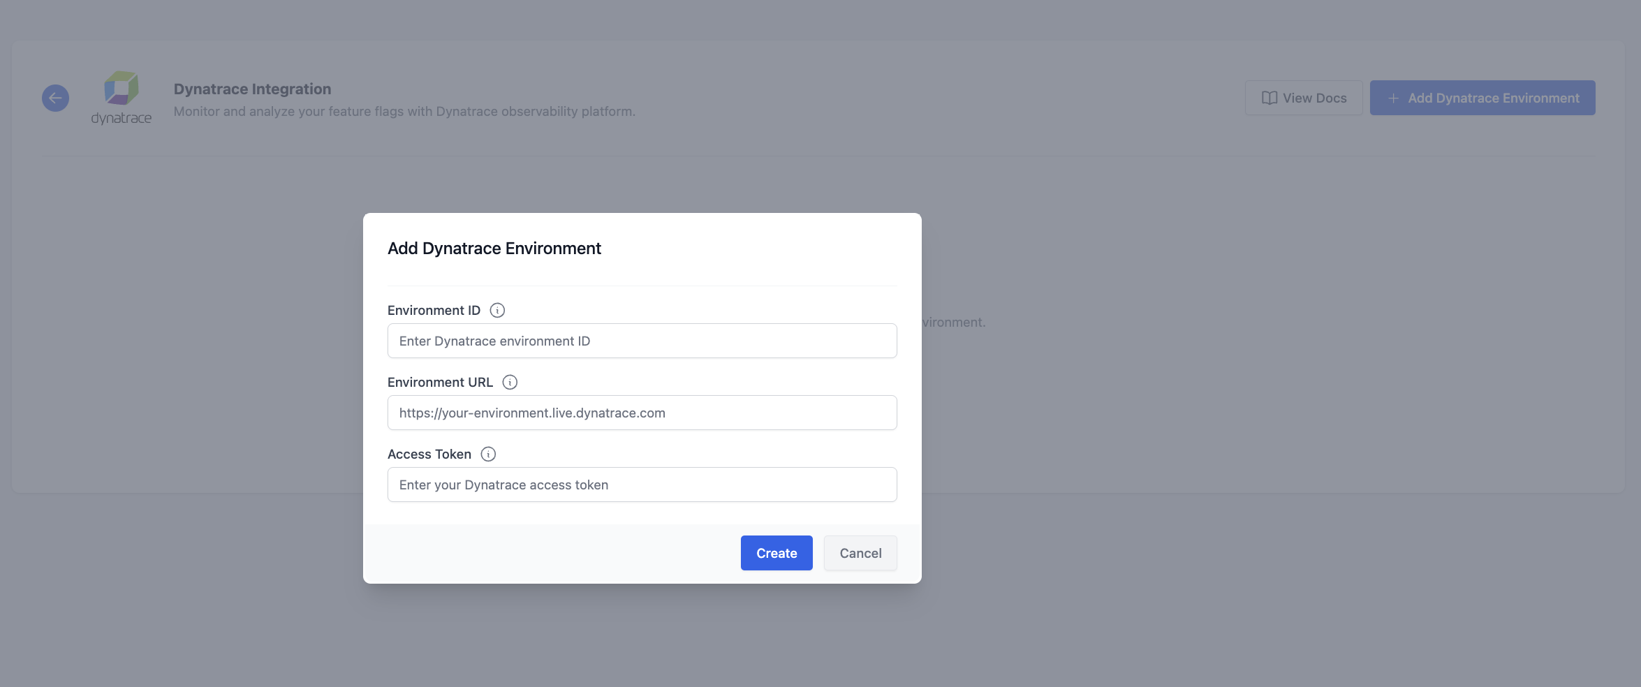The image size is (1641, 687).
Task: Click the Access Token info icon
Action: point(487,454)
